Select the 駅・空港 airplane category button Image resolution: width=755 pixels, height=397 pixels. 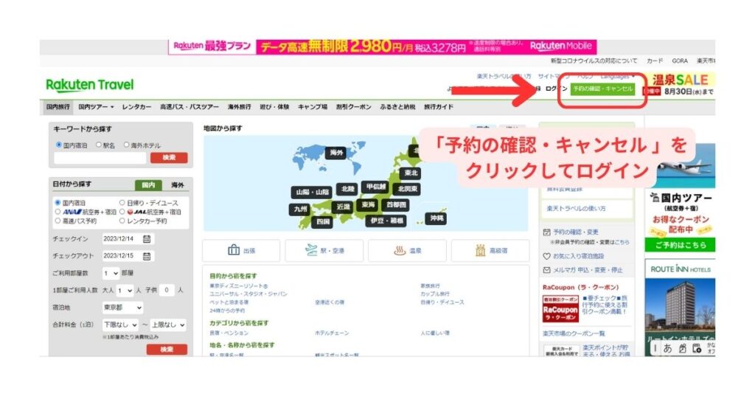coord(324,251)
